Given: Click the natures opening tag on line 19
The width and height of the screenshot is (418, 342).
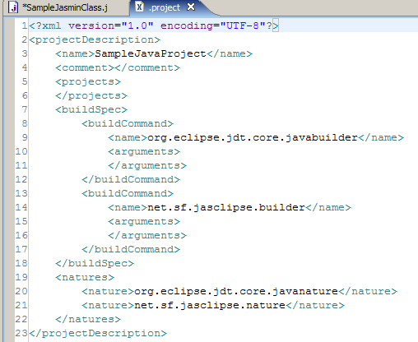Looking at the screenshot, I should click(x=85, y=277).
